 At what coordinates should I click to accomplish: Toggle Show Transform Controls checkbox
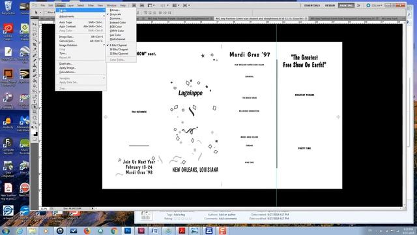pyautogui.click(x=46, y=12)
